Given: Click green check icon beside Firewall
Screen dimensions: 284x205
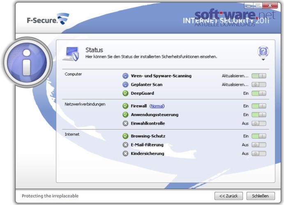Looking at the screenshot, I should [x=125, y=106].
